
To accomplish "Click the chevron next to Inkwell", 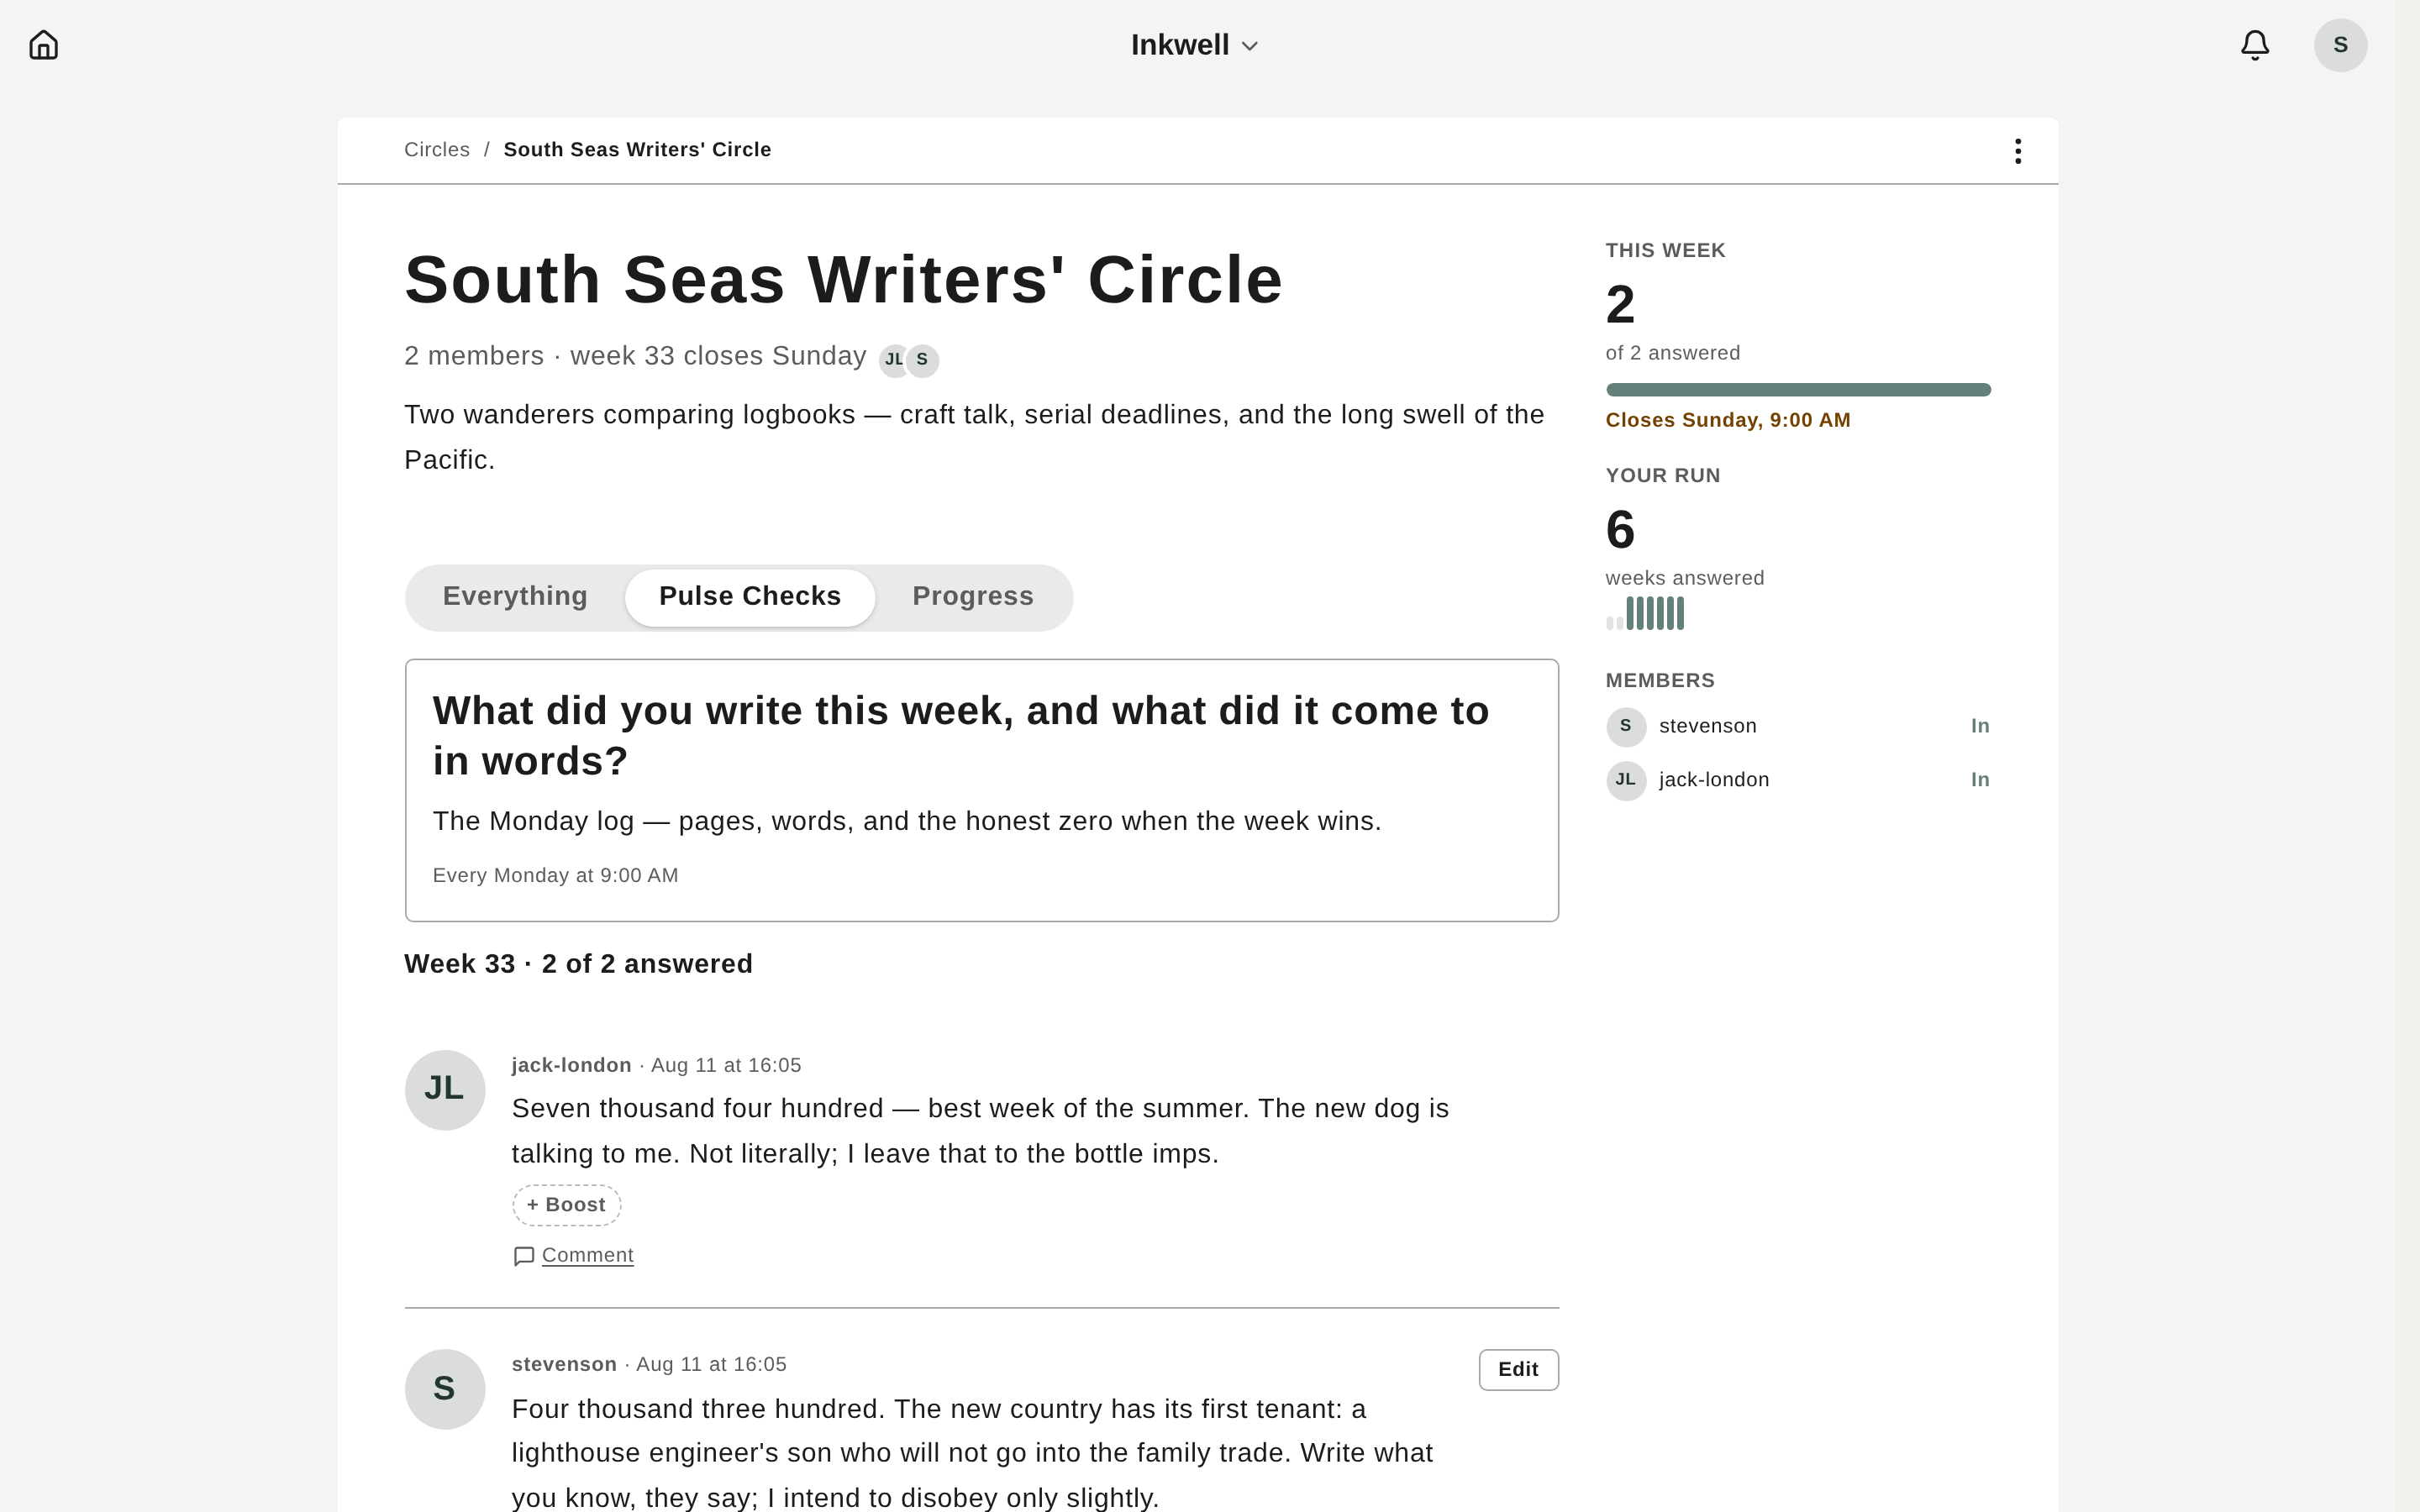I will [x=1250, y=47].
